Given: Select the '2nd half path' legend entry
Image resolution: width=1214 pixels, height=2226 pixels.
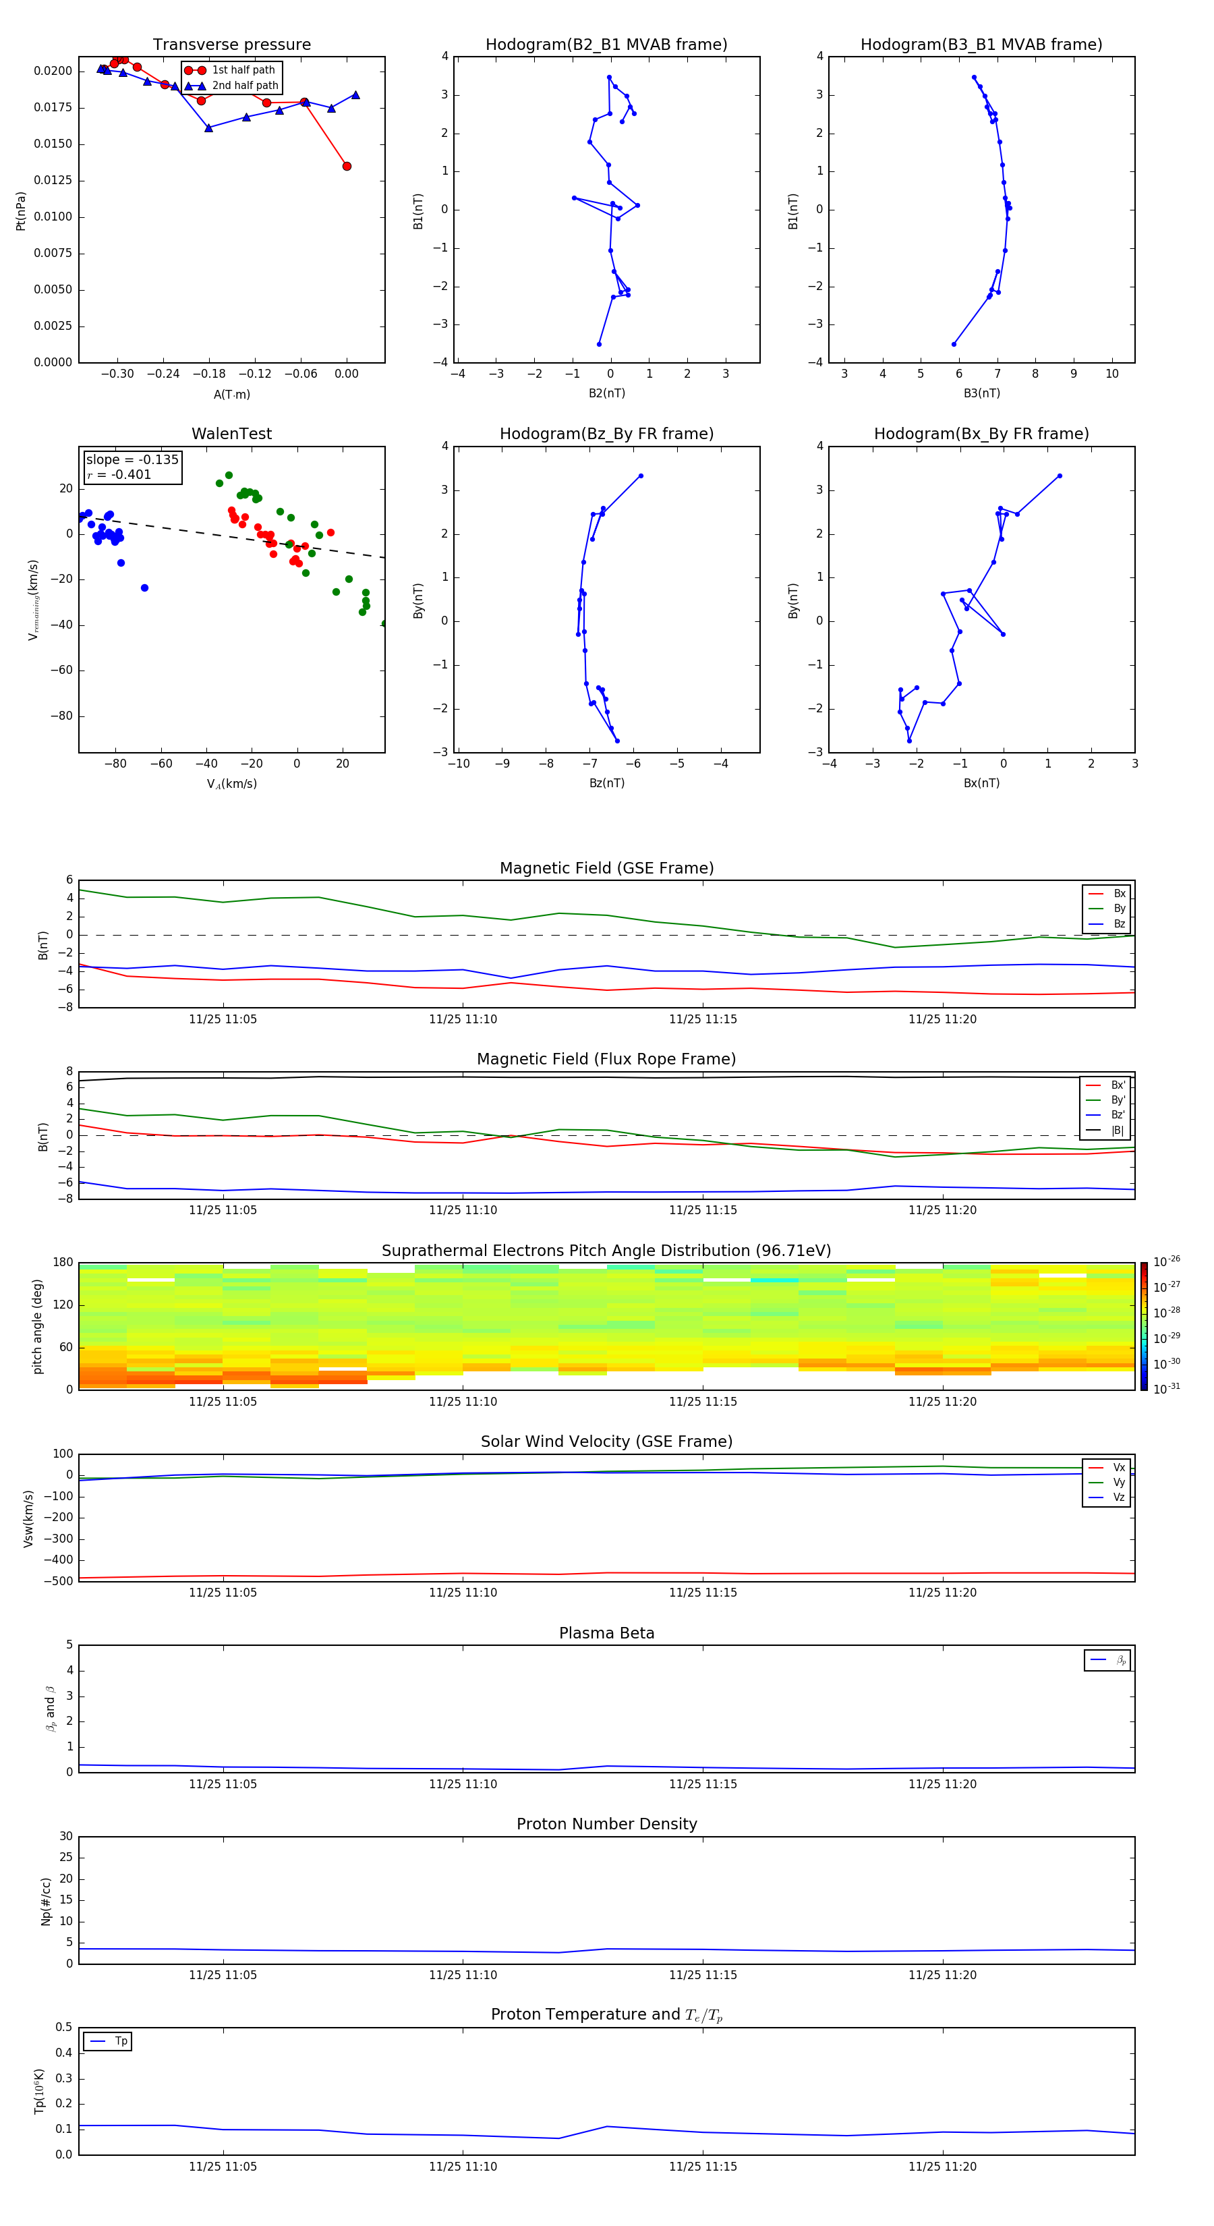Looking at the screenshot, I should coord(231,86).
